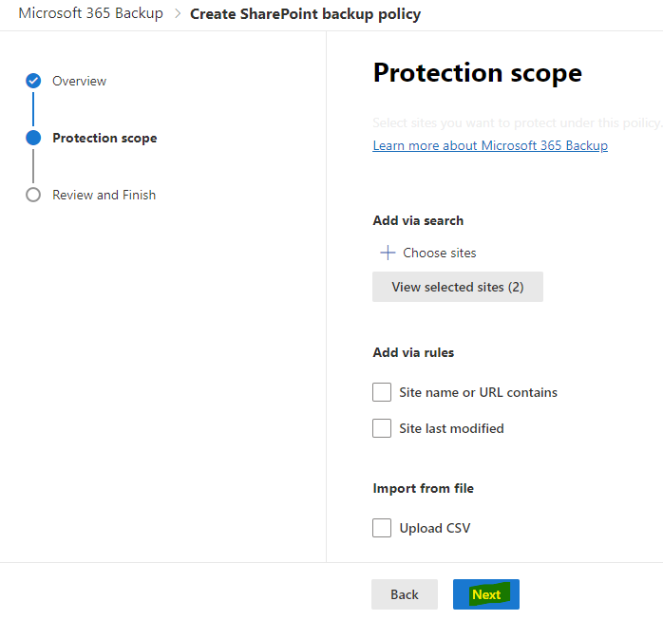This screenshot has width=663, height=620.
Task: Click the breadcrumb chevron separator
Action: 178,13
